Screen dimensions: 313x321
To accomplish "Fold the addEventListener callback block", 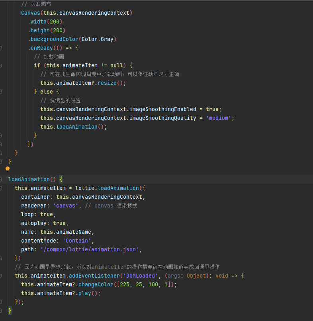I will point(1,276).
